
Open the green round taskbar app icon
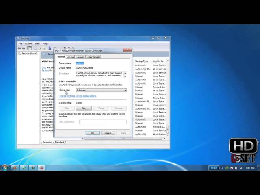pos(24,168)
